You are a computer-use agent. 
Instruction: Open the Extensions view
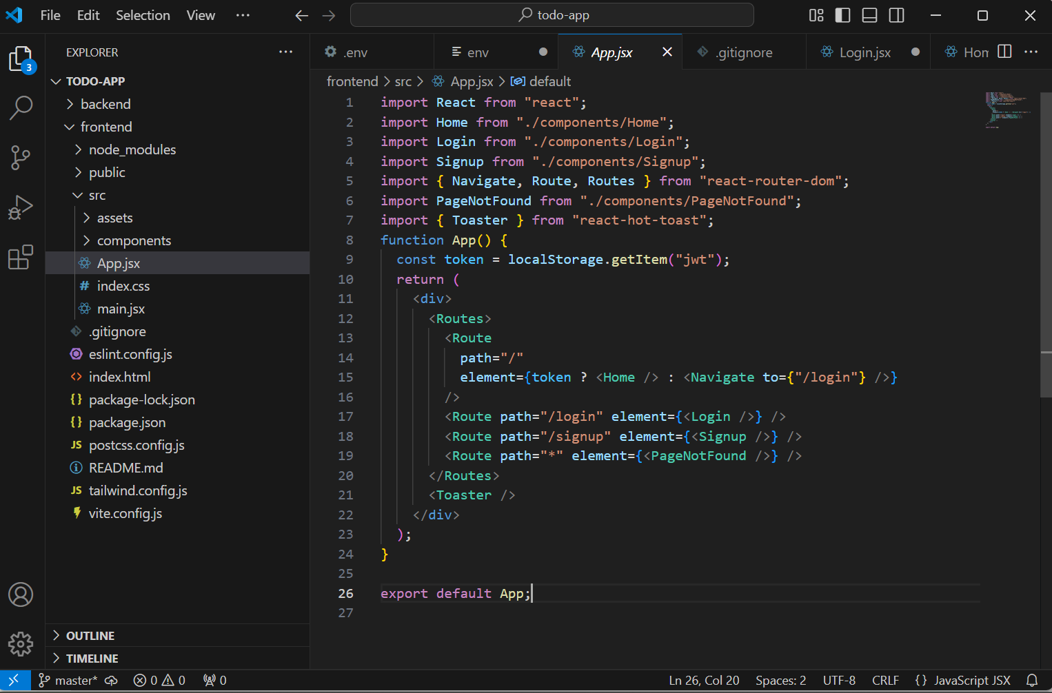[21, 257]
